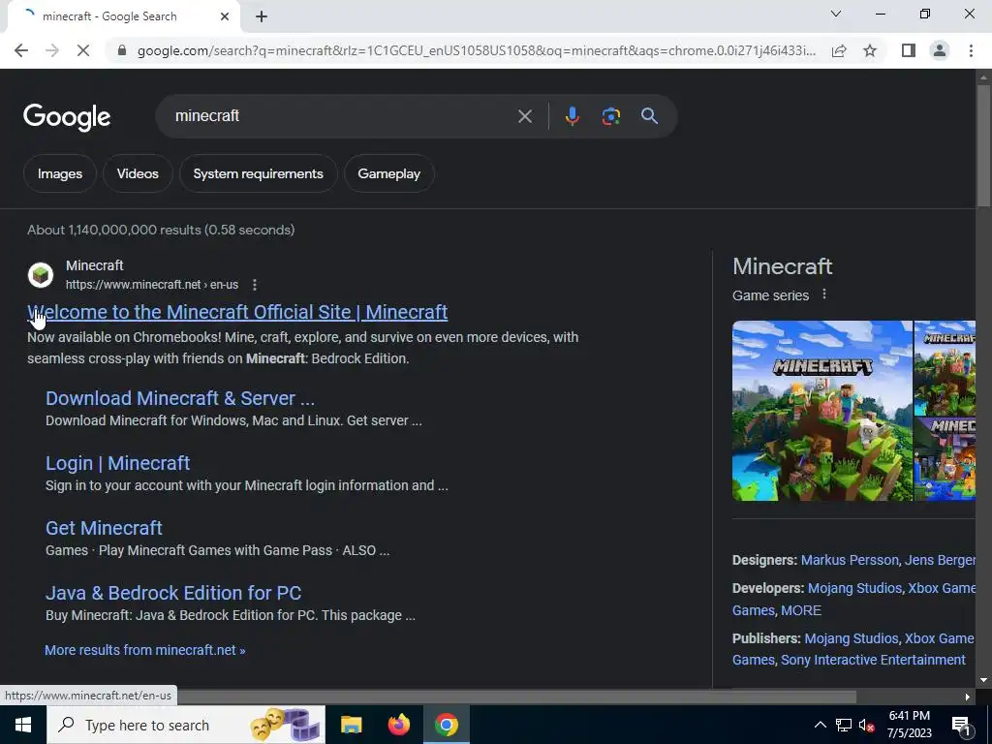Screen dimensions: 992x744
Task: Select System requirements chip
Action: coord(258,173)
